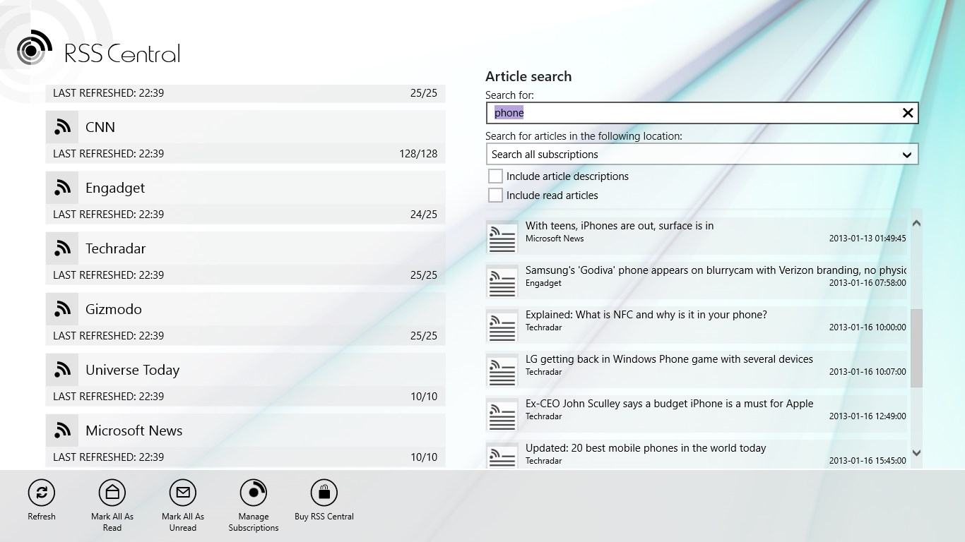Click the CNN feed icon
The width and height of the screenshot is (965, 542).
point(62,126)
